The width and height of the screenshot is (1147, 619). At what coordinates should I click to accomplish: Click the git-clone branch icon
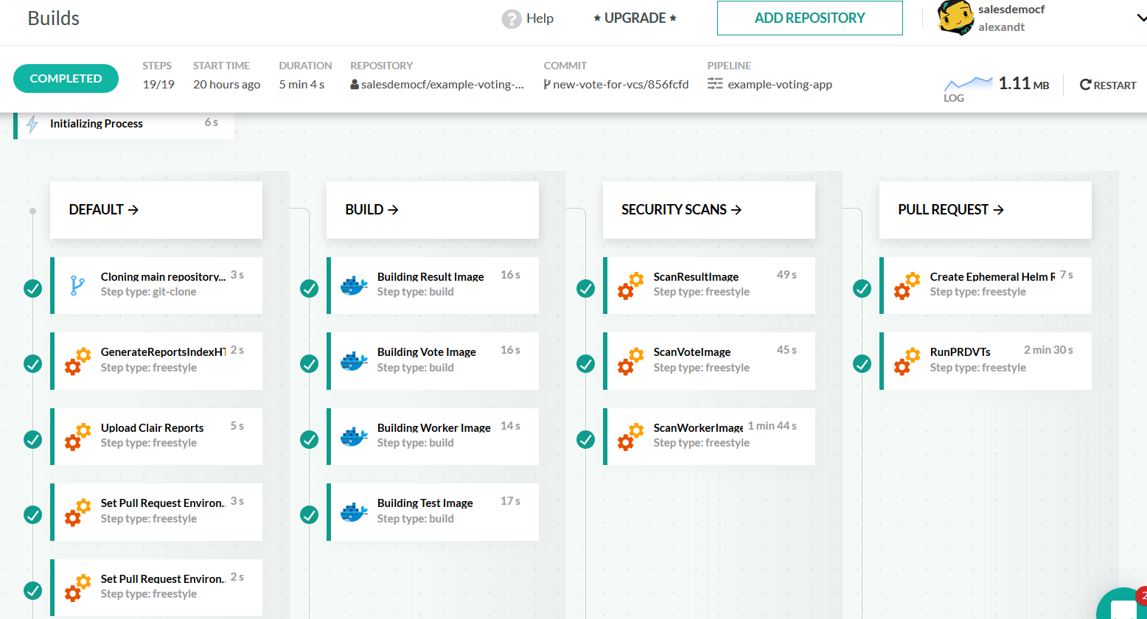point(77,285)
